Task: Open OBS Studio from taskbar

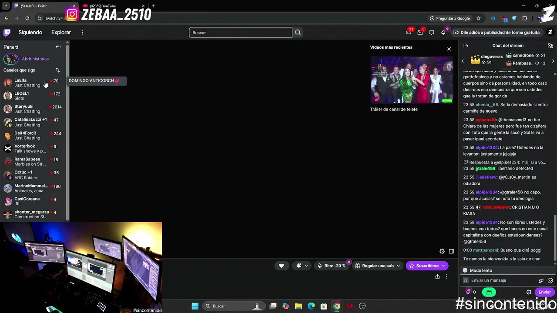Action: coord(362,306)
